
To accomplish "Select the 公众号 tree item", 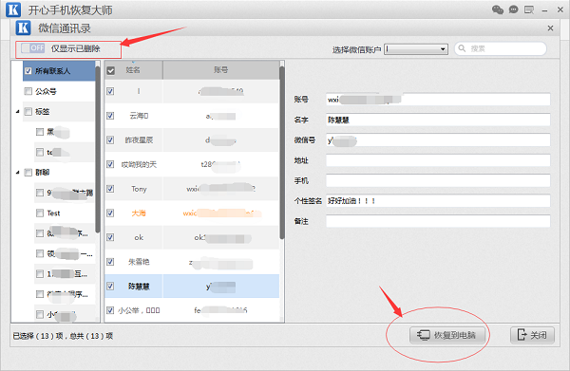I will coord(59,91).
